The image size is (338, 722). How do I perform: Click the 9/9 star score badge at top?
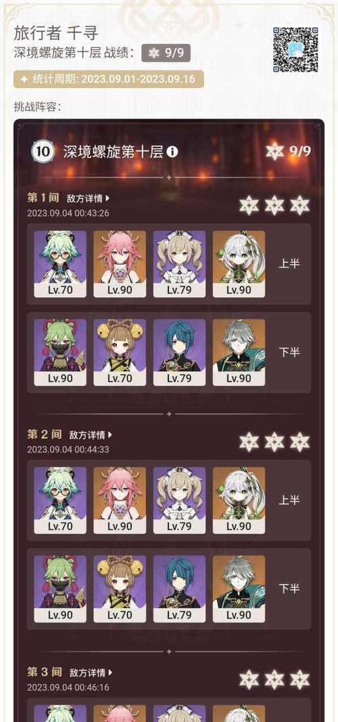[x=166, y=53]
